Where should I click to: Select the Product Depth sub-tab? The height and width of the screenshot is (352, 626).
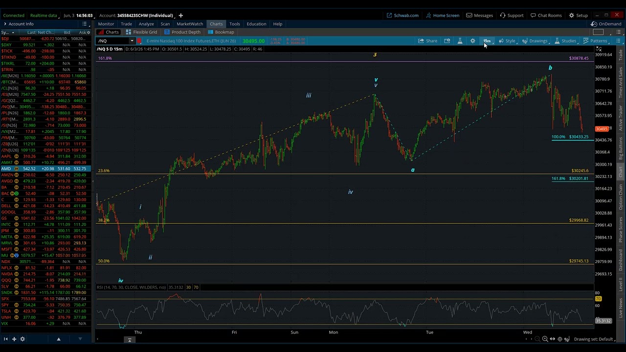[182, 32]
